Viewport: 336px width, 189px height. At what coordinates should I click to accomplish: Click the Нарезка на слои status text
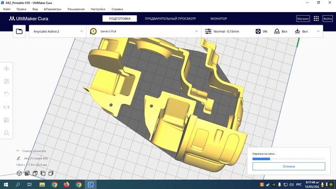coord(265,154)
